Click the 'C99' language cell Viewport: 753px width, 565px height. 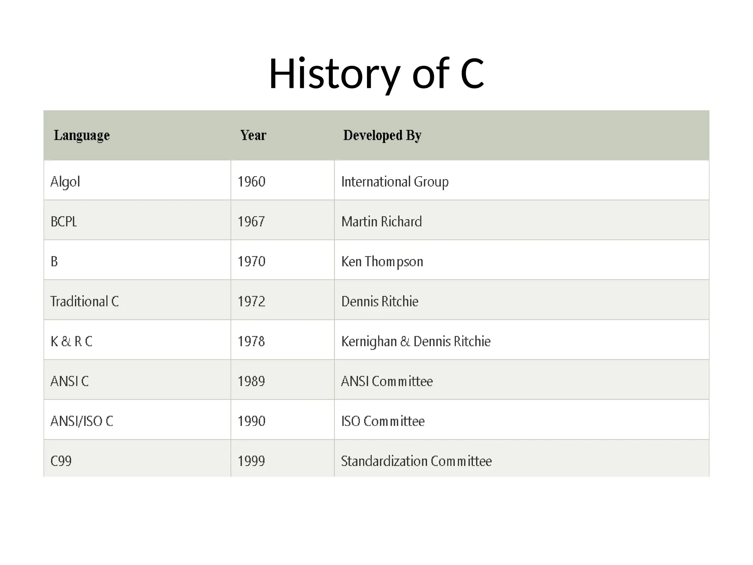tap(61, 461)
